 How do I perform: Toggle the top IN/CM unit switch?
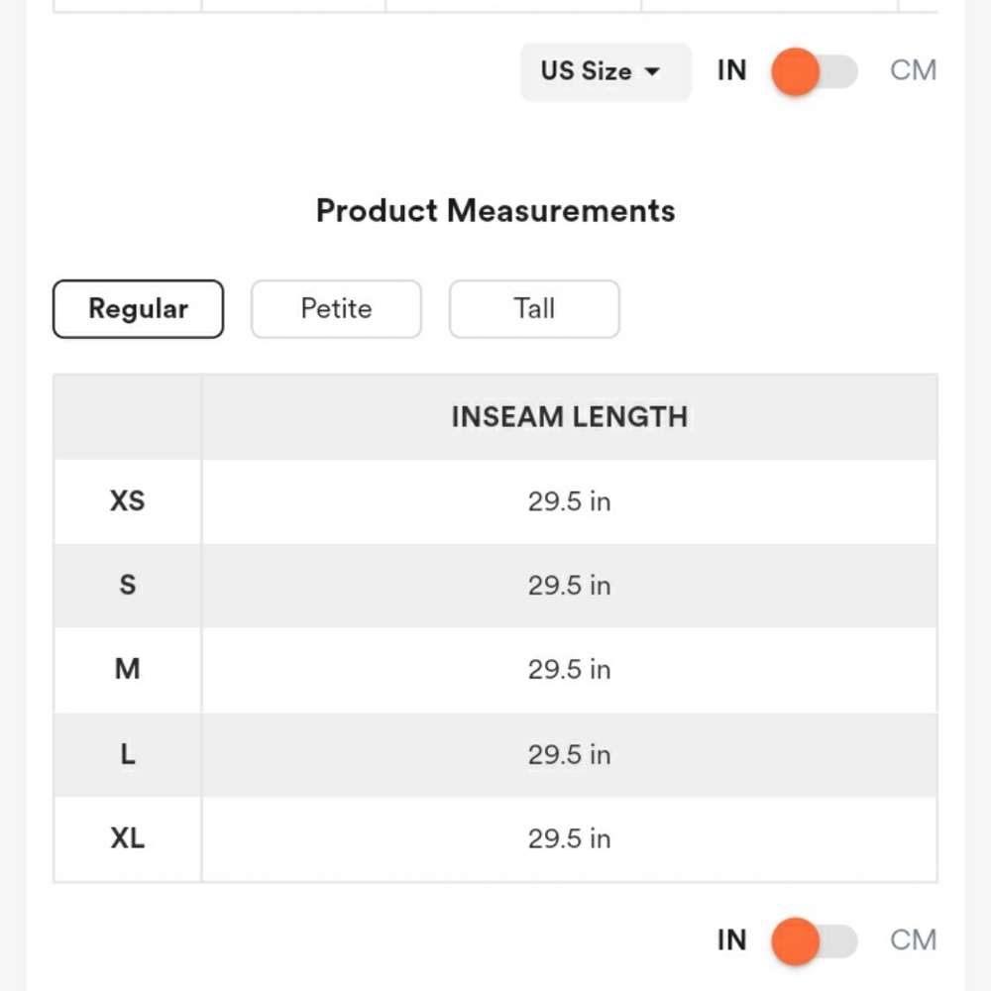coord(814,72)
